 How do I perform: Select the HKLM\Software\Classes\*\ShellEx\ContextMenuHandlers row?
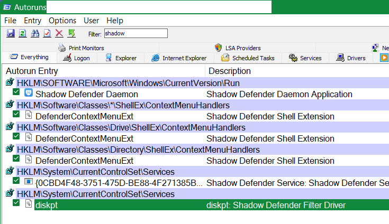coord(202,105)
